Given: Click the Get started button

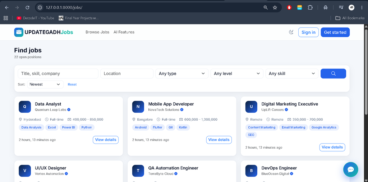Looking at the screenshot, I should coord(335,32).
